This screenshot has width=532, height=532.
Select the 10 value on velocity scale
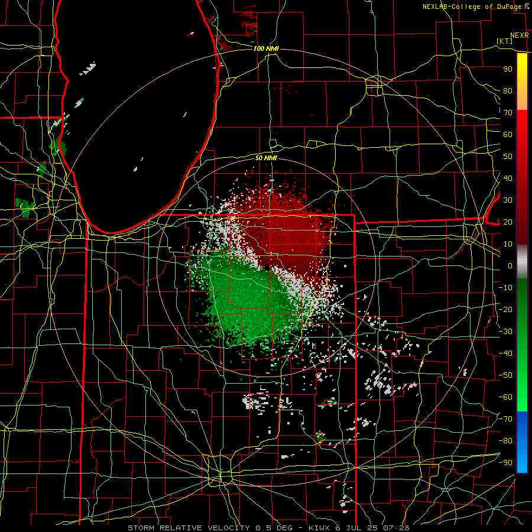click(508, 244)
